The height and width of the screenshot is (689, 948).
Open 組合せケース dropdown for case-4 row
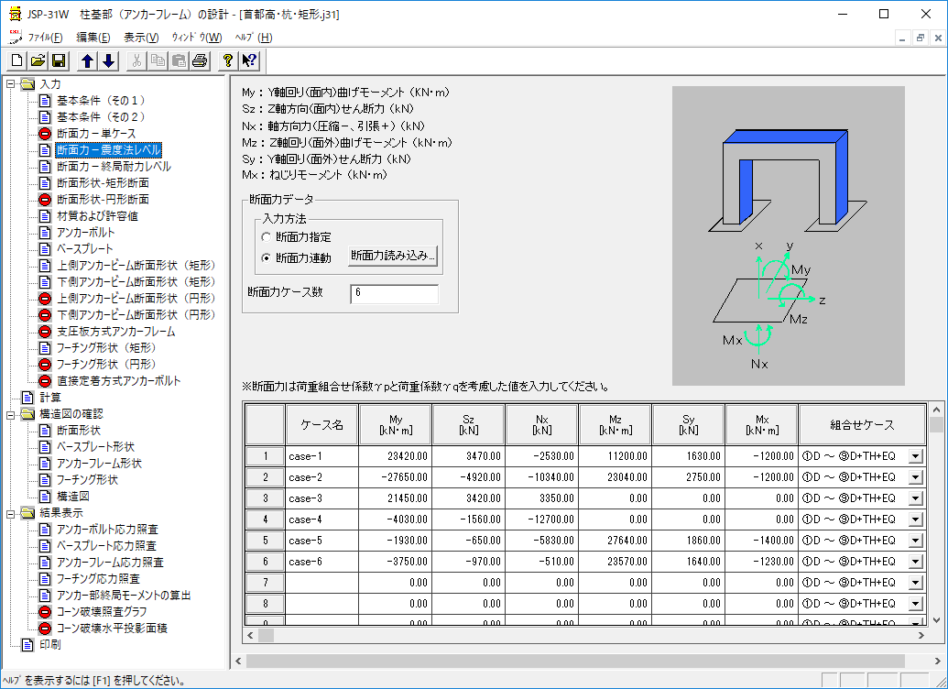coord(915,519)
